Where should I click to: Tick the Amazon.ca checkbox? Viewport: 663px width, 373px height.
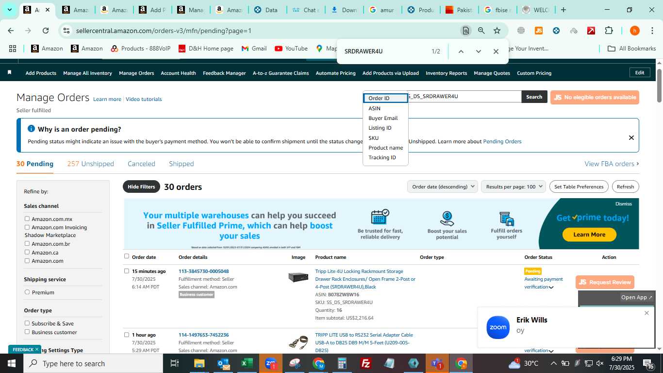[x=27, y=252]
